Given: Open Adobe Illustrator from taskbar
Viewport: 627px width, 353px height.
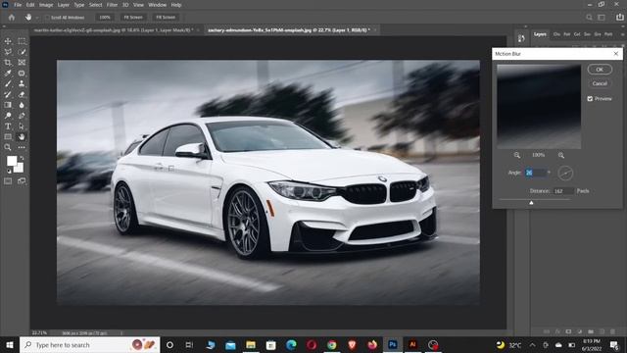Looking at the screenshot, I should (x=412, y=344).
